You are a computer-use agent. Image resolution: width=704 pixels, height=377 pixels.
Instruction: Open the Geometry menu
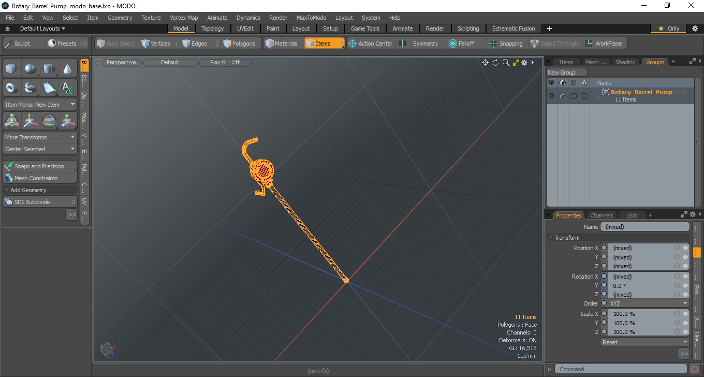click(x=120, y=18)
